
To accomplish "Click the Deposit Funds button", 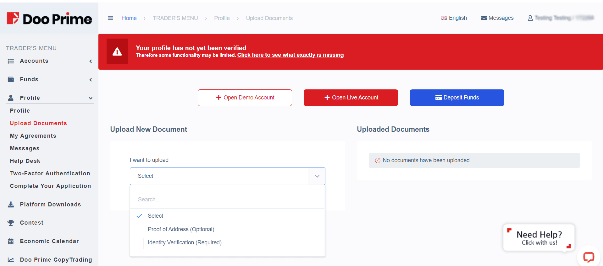I will click(457, 98).
